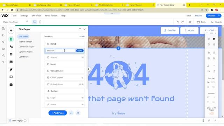Open the browser tab search chevron
This screenshot has width=224, height=126.
coord(201,5)
